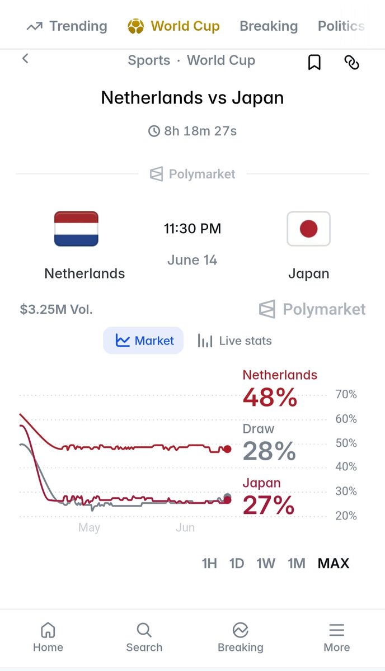
Task: Open the More hamburger menu
Action: [x=336, y=638]
